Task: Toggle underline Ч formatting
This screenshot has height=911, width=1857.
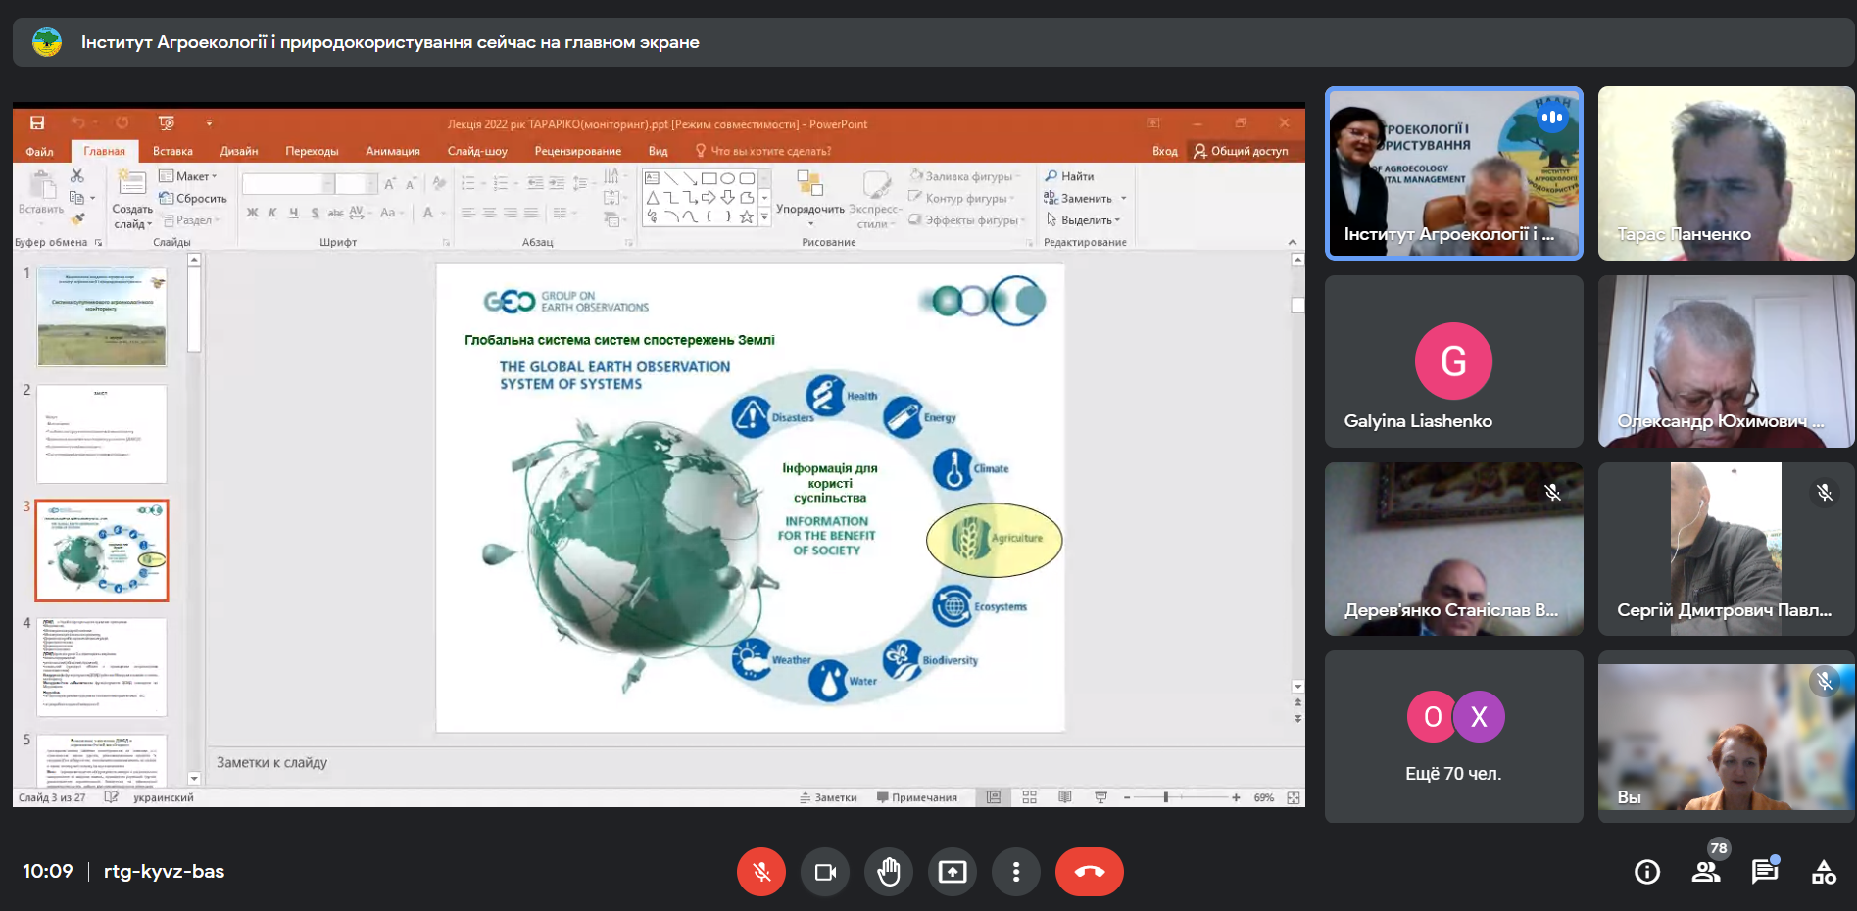Action: (x=293, y=213)
